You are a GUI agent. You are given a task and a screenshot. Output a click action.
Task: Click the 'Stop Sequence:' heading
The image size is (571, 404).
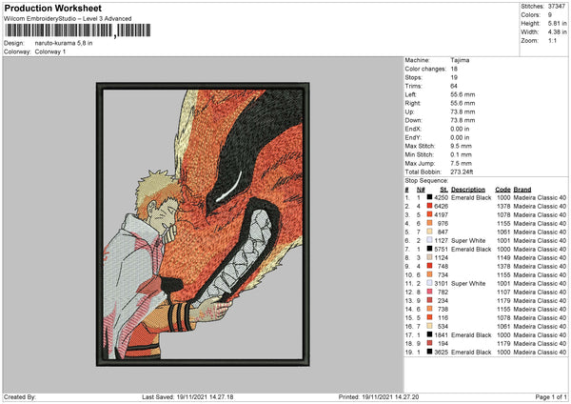(x=426, y=181)
